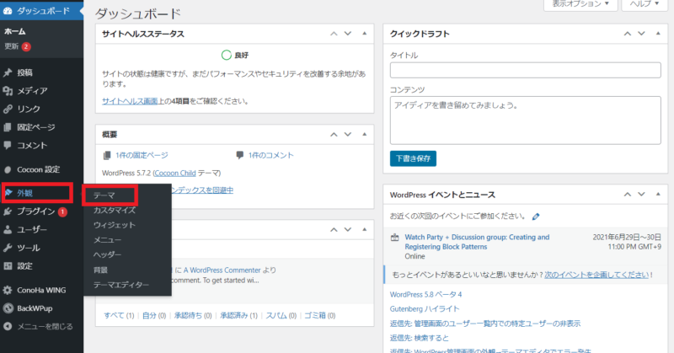This screenshot has width=674, height=353.
Task: Open the Gutenberg ハイライト news link
Action: [425, 308]
